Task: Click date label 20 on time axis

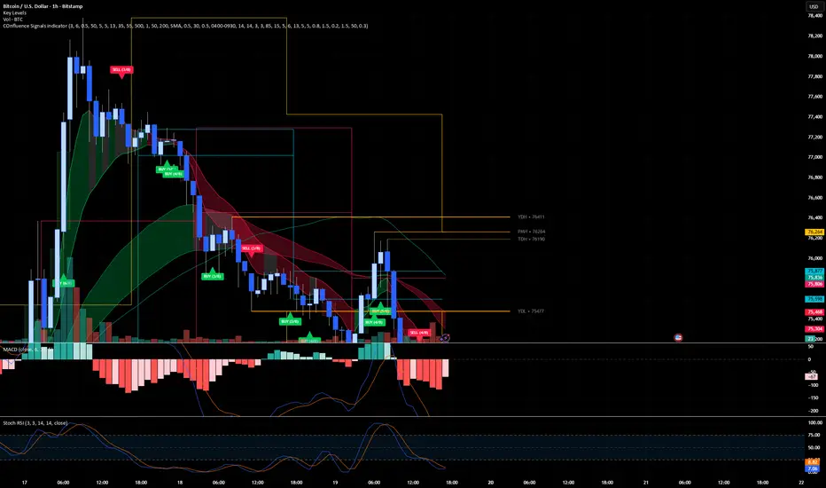Action: tap(490, 483)
